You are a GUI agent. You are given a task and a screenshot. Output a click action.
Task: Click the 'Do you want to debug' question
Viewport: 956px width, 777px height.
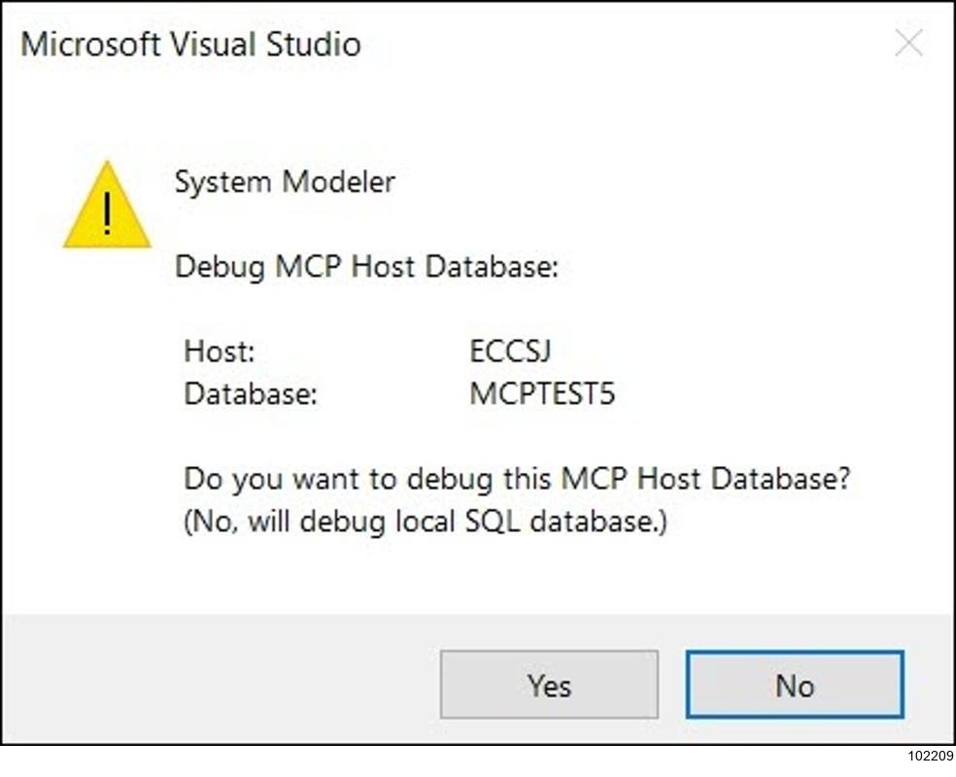517,479
